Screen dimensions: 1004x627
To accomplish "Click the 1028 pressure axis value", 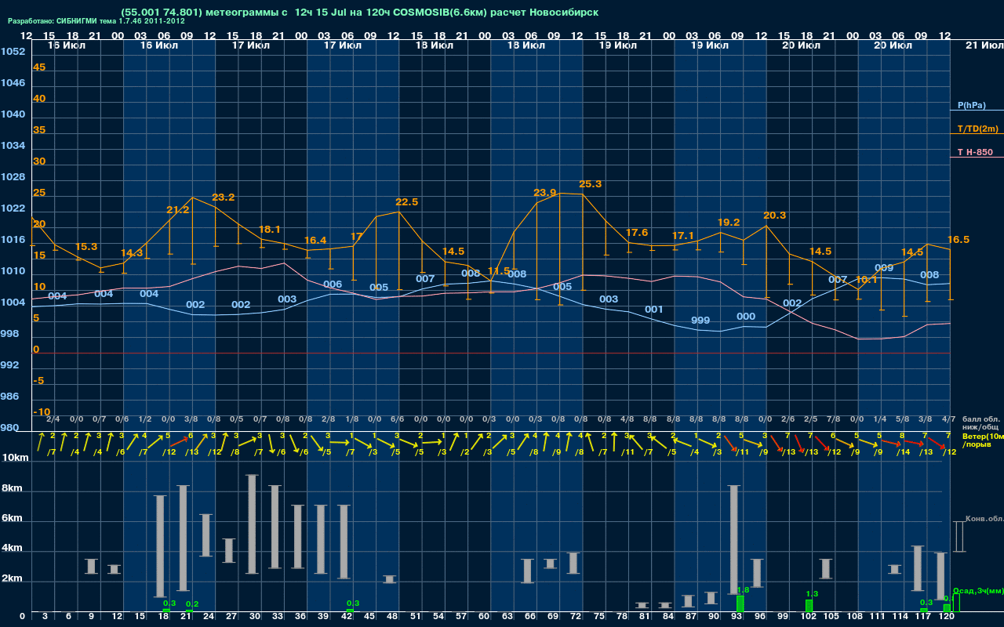I will (x=13, y=177).
